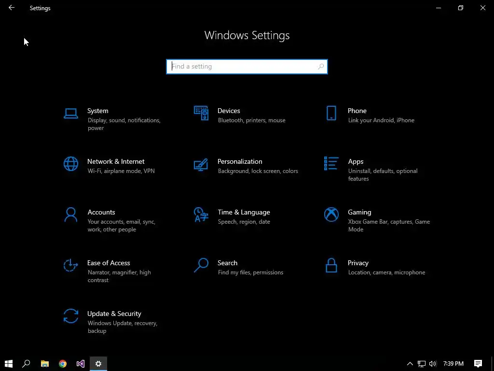Open the Update & Security heading
Screen dimensions: 494x371
114,314
